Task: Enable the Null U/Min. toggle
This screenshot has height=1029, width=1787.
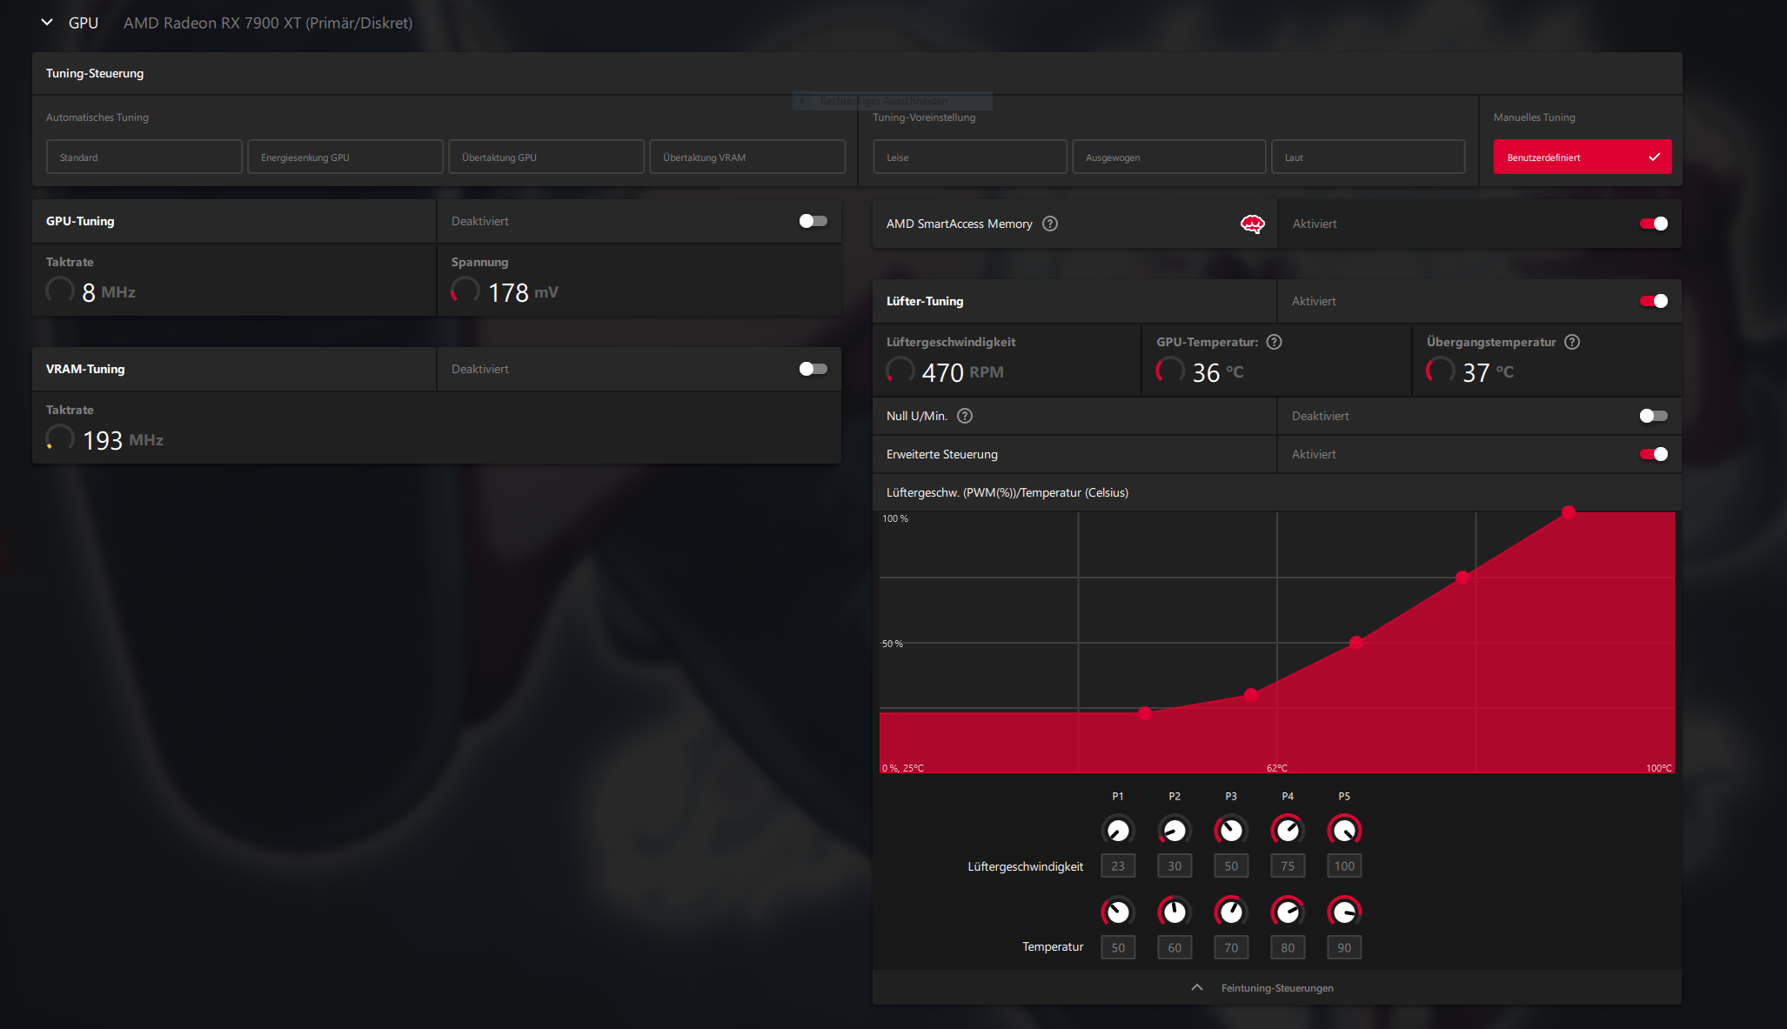Action: tap(1654, 416)
